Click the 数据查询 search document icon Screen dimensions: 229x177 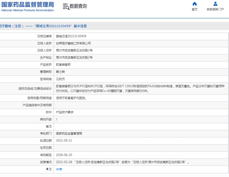(66, 7)
